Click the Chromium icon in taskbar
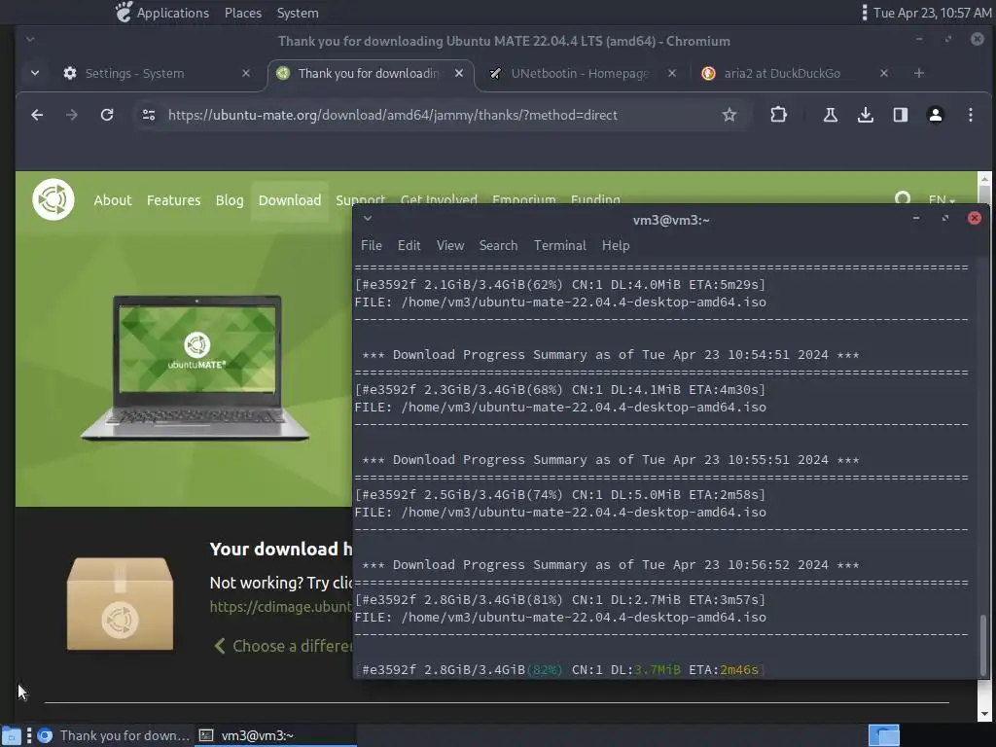996x747 pixels. click(45, 735)
